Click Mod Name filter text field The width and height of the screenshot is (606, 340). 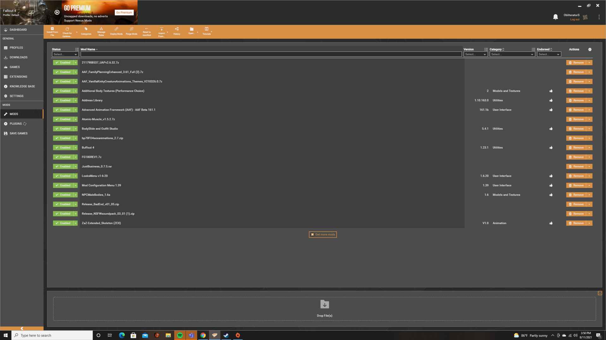point(271,54)
